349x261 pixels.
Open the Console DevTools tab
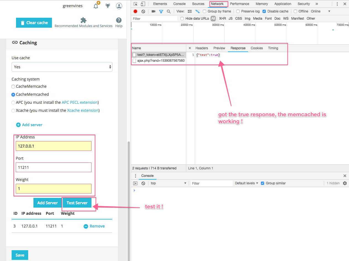pos(179,4)
